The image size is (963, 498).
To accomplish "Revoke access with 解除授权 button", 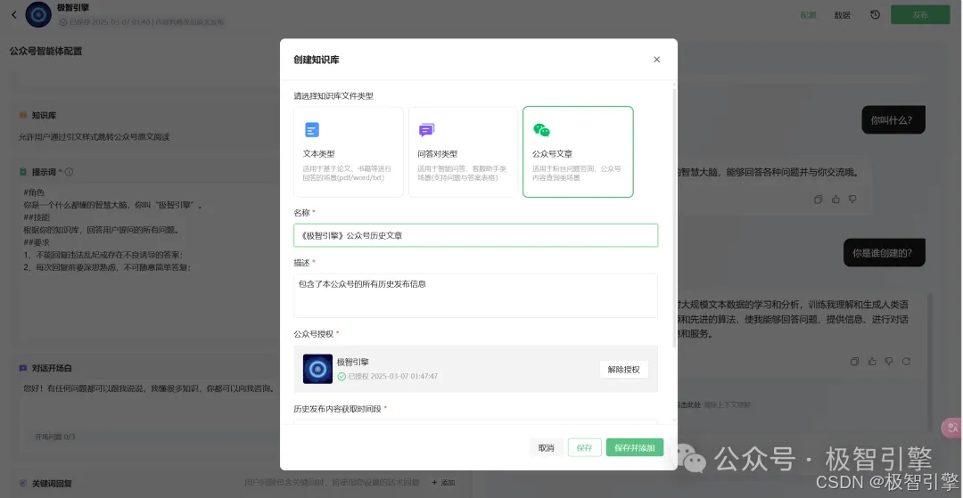I will [623, 369].
